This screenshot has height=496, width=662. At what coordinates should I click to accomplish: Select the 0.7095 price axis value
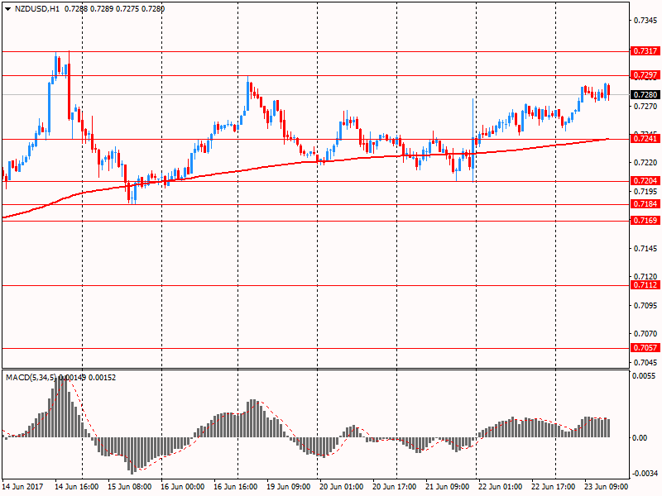coord(645,305)
